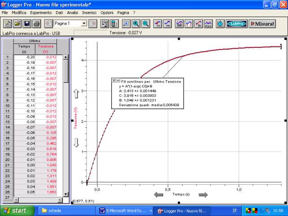The width and height of the screenshot is (288, 216).
Task: Click the Print toolbar icon
Action: click(x=37, y=24)
